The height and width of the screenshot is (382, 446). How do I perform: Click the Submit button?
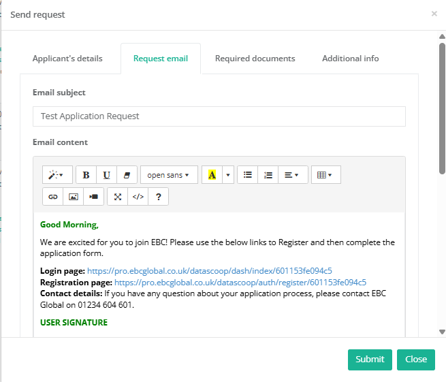click(370, 360)
